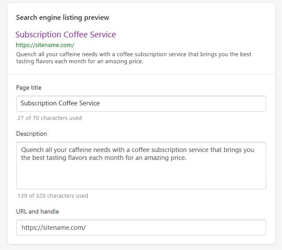Click the Page title input field
Image resolution: width=282 pixels, height=250 pixels.
[x=141, y=104]
